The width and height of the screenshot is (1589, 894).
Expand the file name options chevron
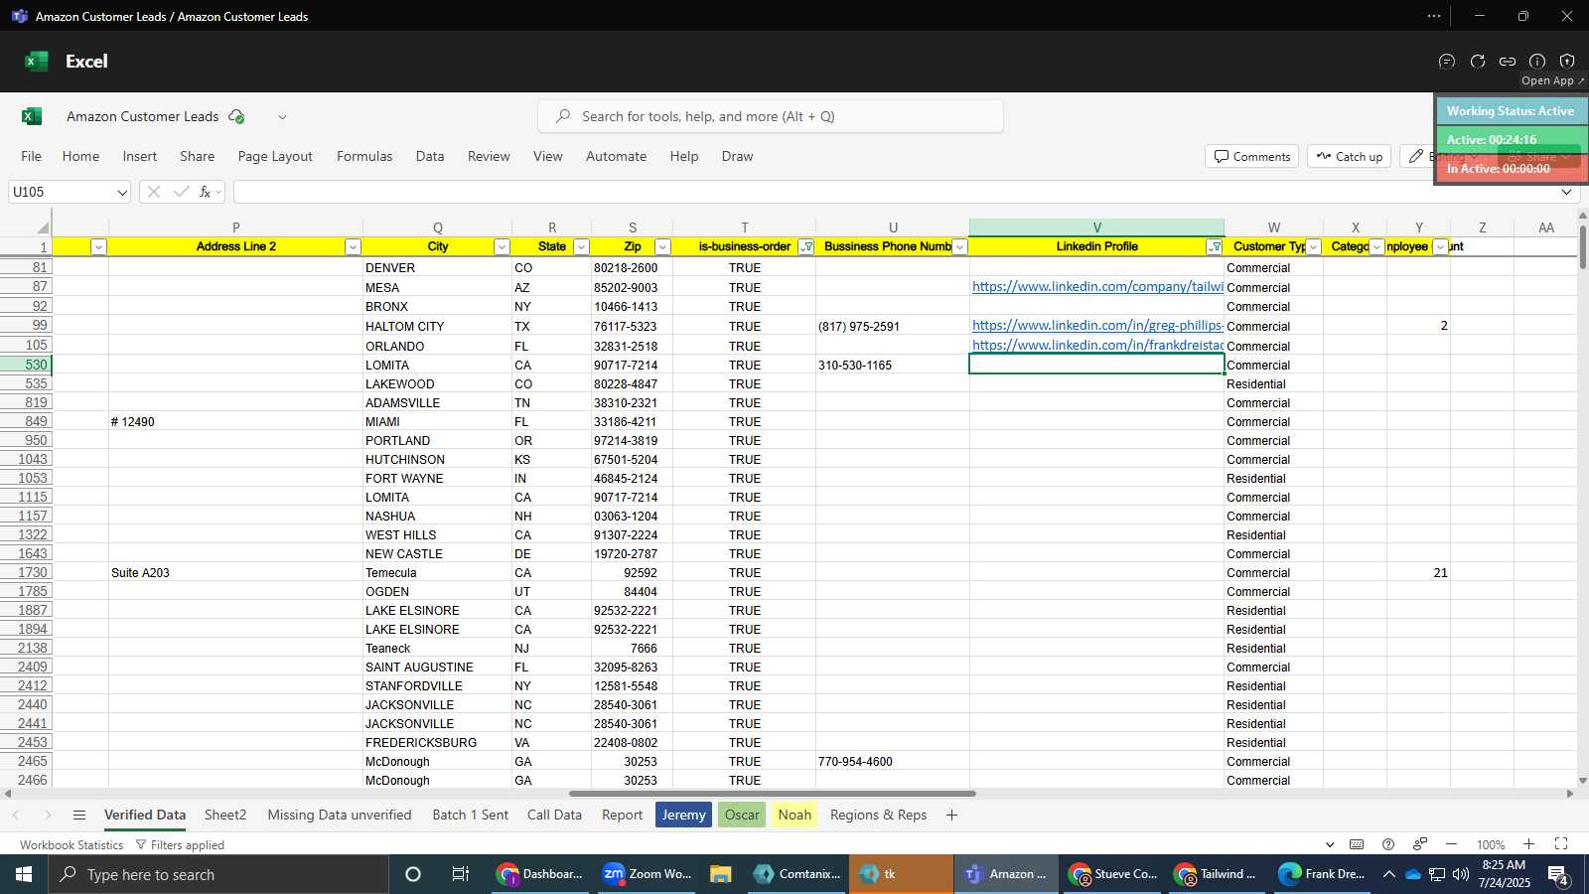point(282,117)
